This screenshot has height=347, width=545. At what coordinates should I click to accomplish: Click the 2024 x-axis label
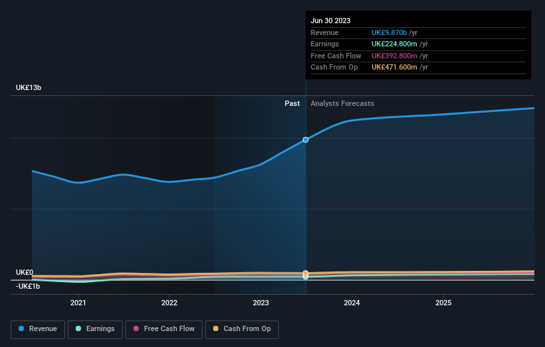tap(352, 303)
